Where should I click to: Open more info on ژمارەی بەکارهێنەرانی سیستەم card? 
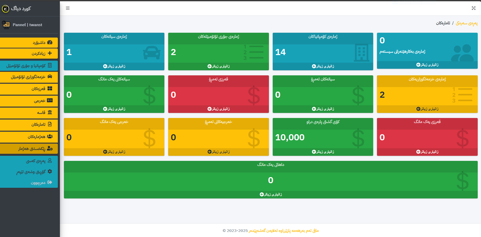click(x=427, y=65)
